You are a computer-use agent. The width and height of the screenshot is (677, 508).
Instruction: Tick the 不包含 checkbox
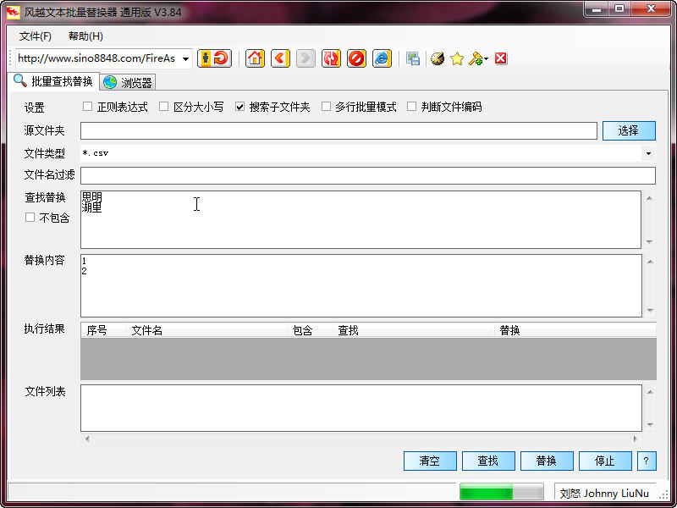pyautogui.click(x=30, y=218)
